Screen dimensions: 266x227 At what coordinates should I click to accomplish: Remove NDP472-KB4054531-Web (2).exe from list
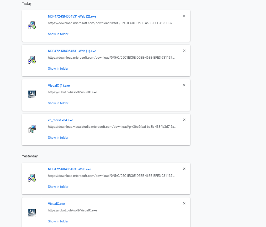184,16
